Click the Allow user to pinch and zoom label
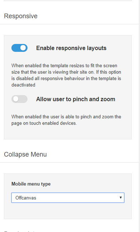140x232 pixels. tap(76, 99)
